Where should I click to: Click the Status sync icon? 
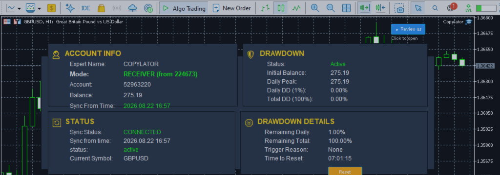[x=57, y=122]
